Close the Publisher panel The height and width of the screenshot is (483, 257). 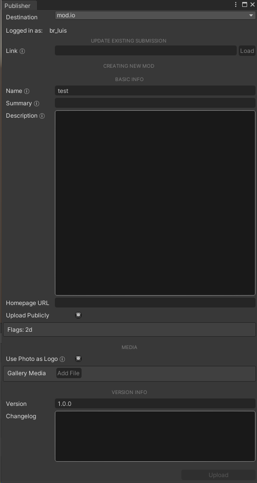click(x=253, y=4)
